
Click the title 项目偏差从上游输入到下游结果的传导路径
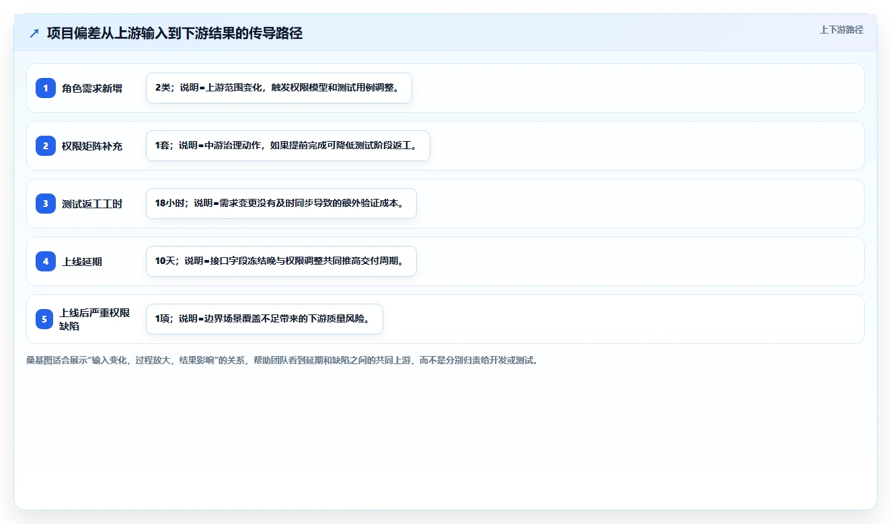[x=175, y=34]
